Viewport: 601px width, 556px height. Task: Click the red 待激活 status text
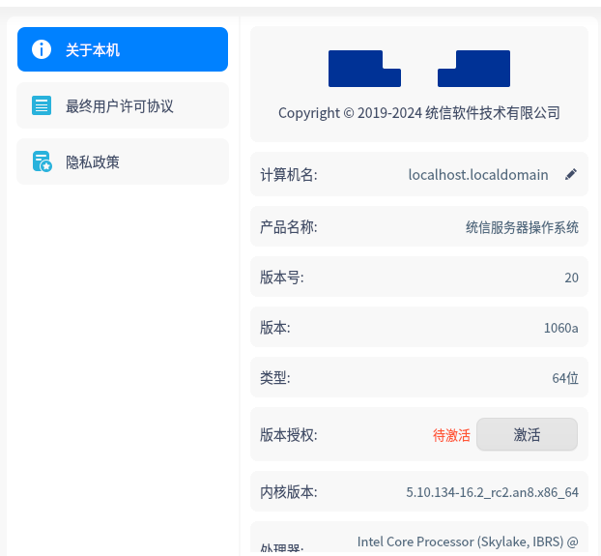(x=451, y=435)
